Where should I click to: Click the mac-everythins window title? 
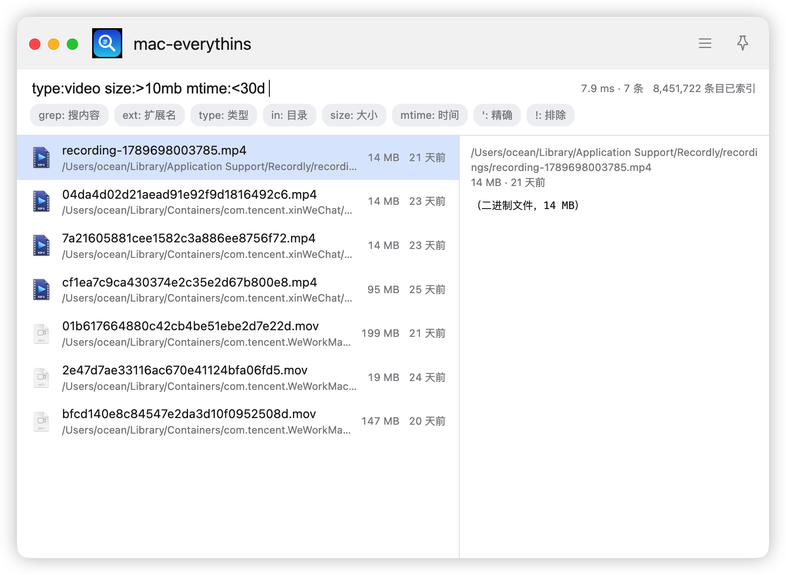tap(192, 44)
